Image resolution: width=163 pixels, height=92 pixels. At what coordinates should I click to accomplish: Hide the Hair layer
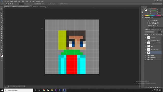point(145,38)
